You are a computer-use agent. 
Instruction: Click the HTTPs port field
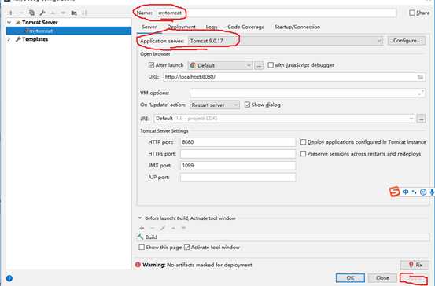pyautogui.click(x=238, y=154)
